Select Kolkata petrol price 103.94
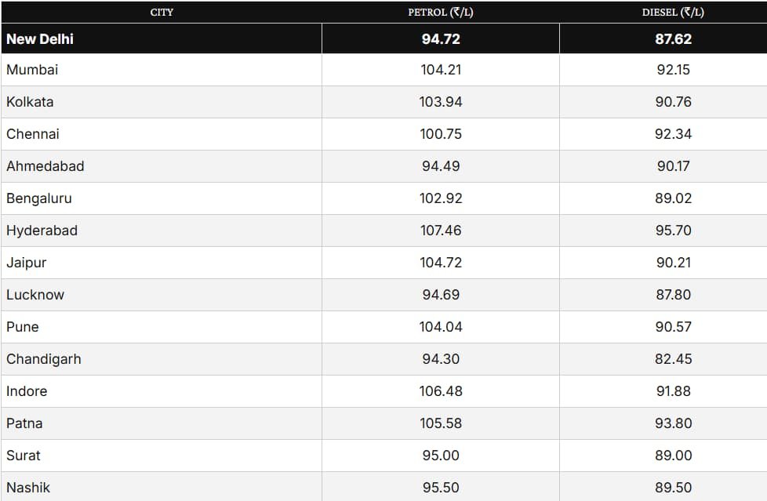This screenshot has width=767, height=501. (x=441, y=102)
